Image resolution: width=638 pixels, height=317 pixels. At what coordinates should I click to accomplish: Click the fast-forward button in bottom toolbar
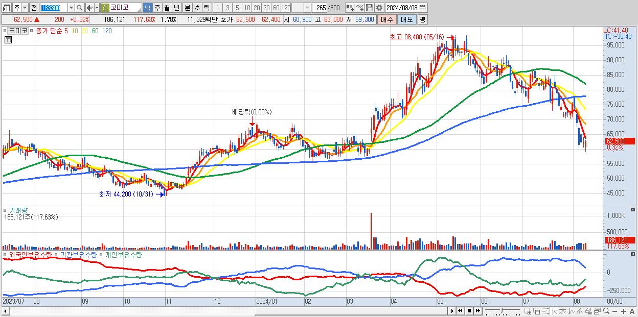(477, 311)
